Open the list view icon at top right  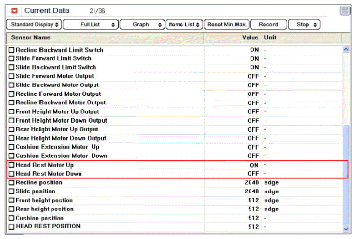coord(345,10)
